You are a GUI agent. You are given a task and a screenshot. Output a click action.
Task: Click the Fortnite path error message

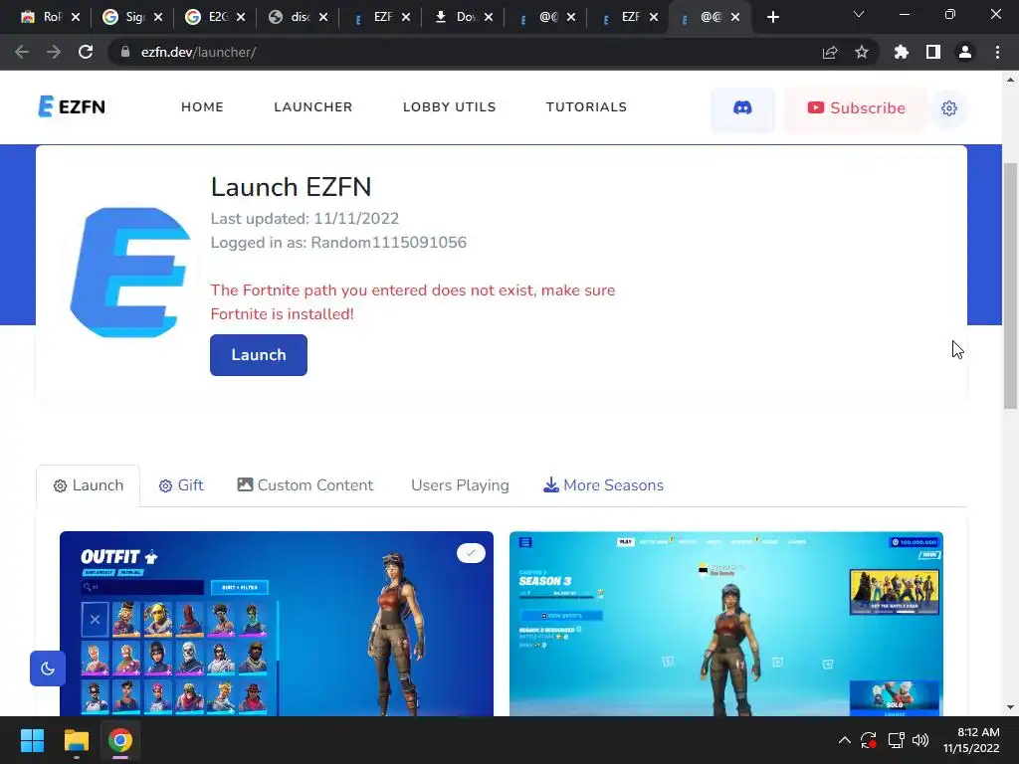pos(413,302)
